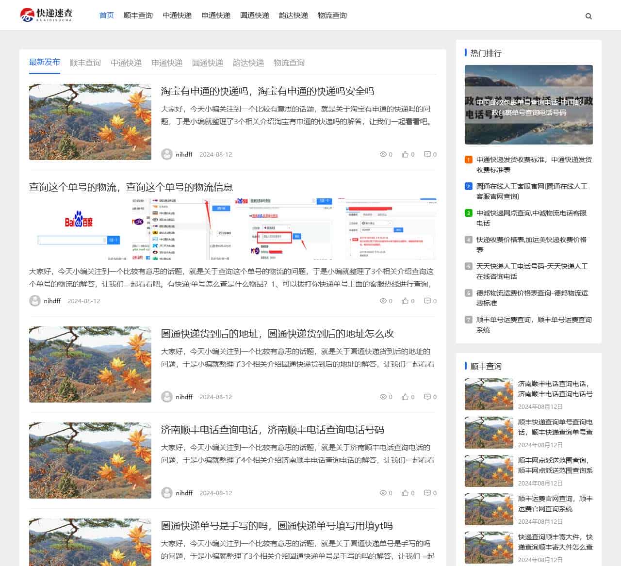Click Baidu screenshot thumbnail in 查询这个单号的物流 post
This screenshot has height=566, width=621.
[79, 229]
